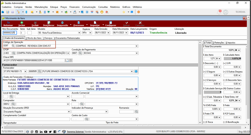Expand the Indicador de Presença dropdown
Screen dimensions: 251x135
click(106, 112)
